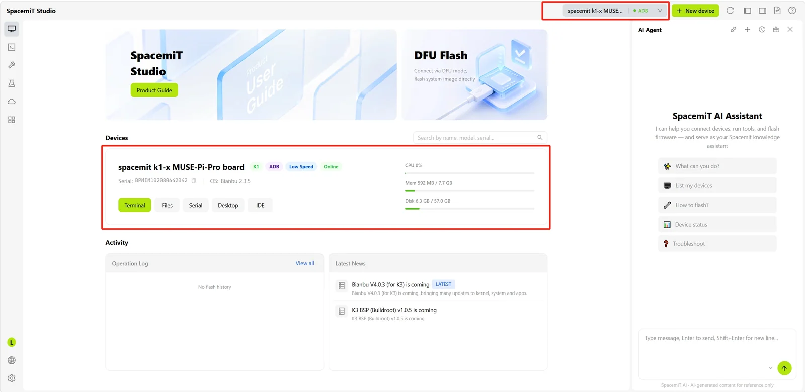Focus the device search input field
The image size is (805, 392).
coord(479,138)
